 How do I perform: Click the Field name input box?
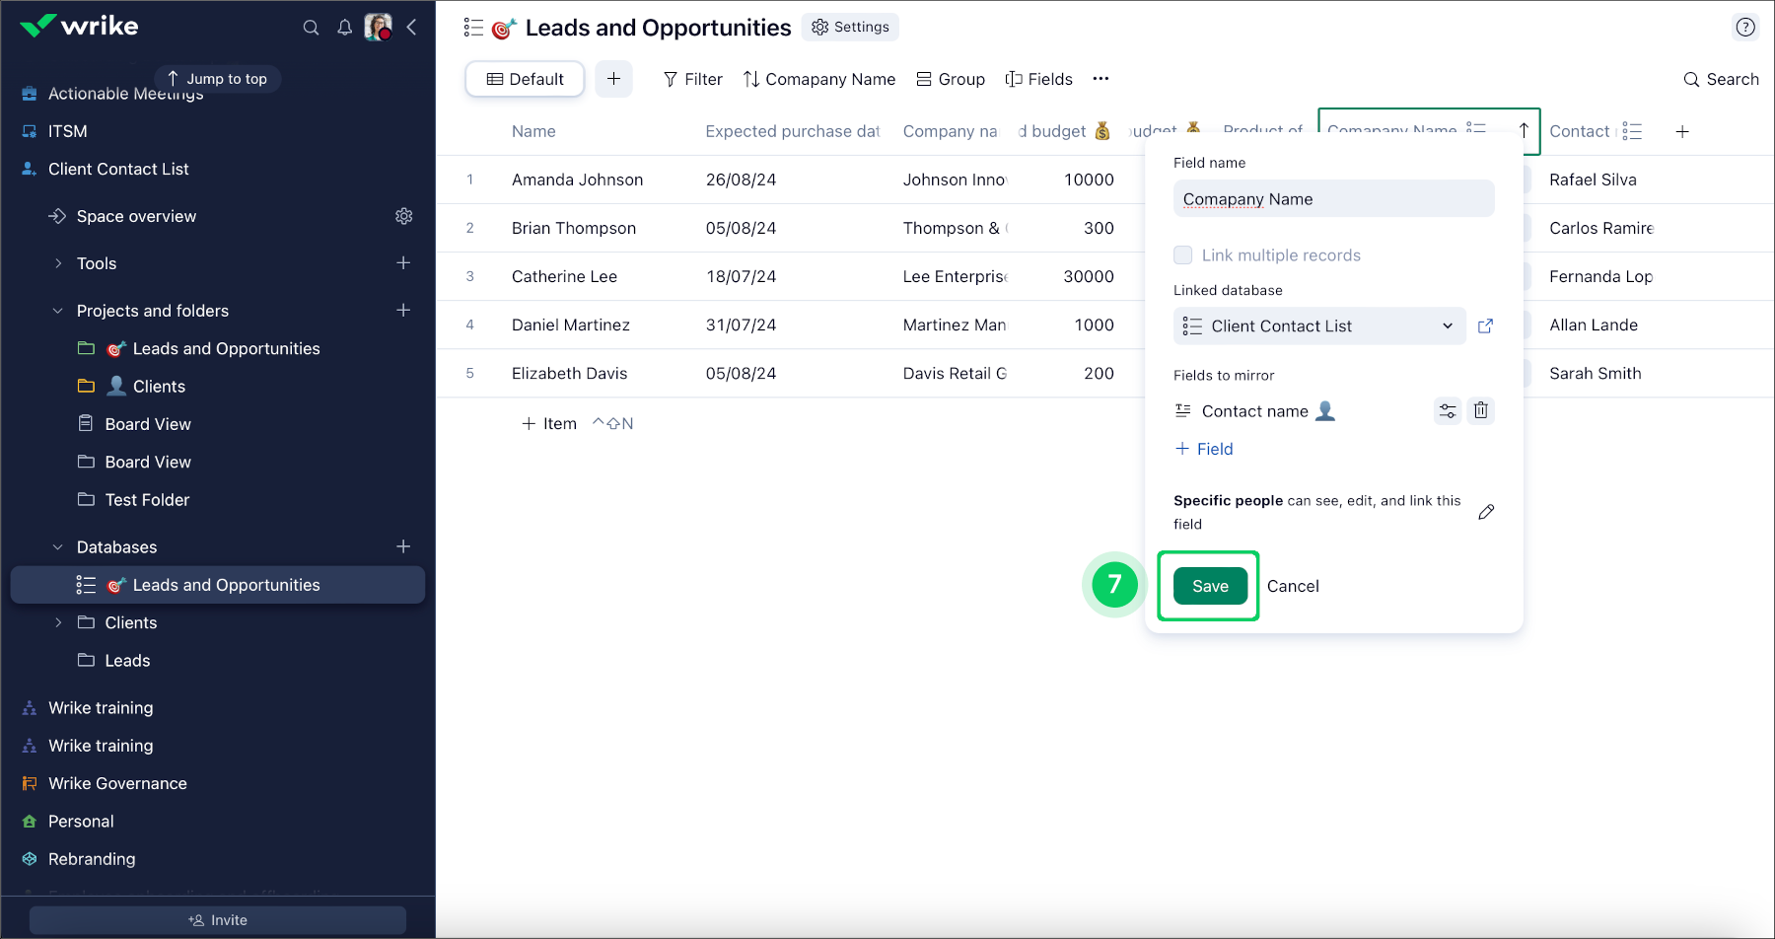coord(1333,199)
